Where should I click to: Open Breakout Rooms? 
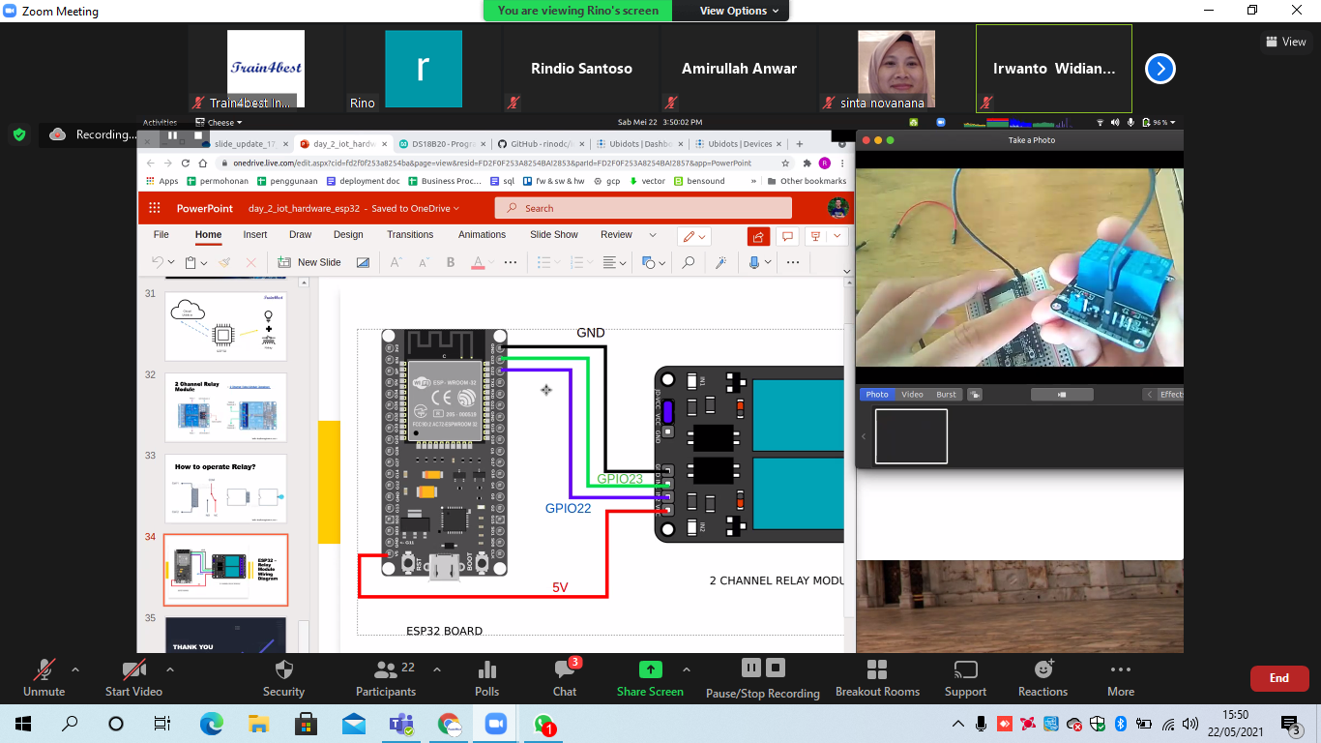[x=877, y=670]
